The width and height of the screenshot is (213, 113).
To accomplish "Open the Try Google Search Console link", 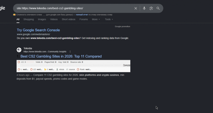I will point(38,30).
